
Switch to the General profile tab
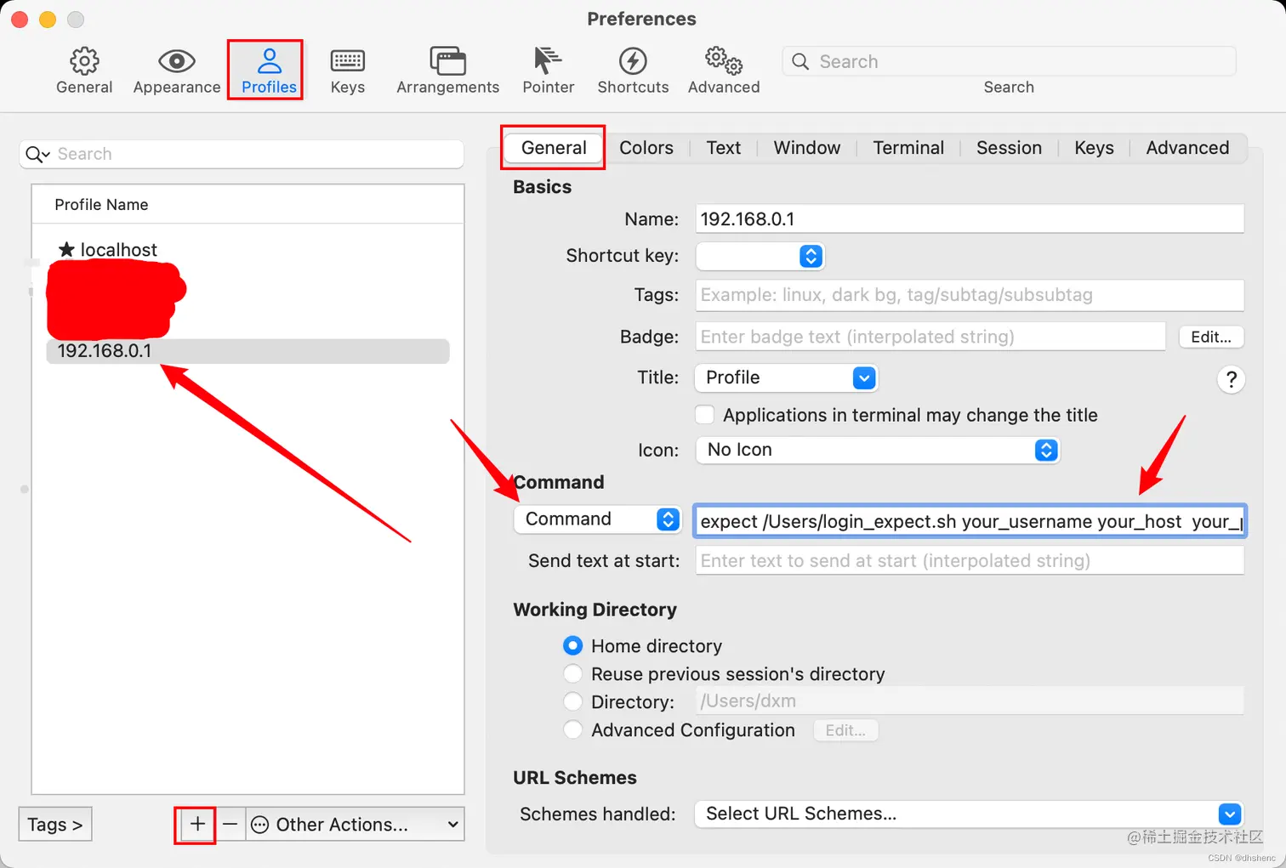(554, 148)
